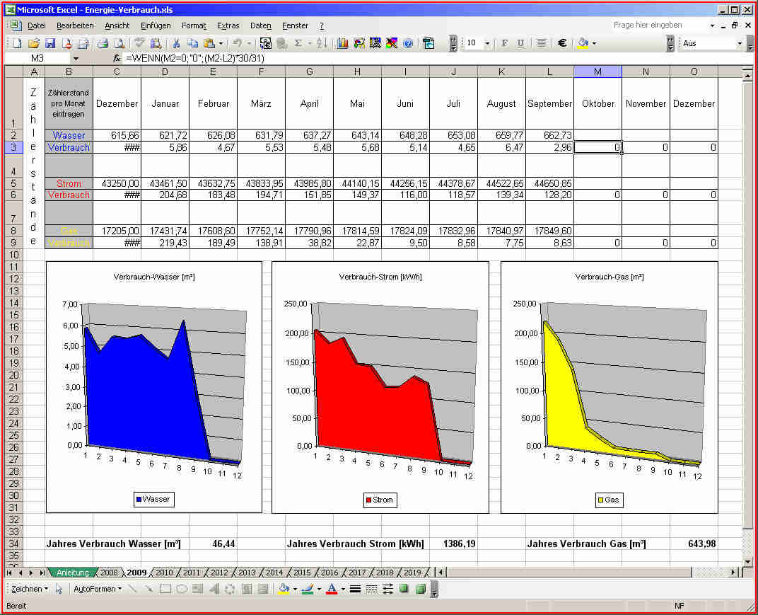
Task: Open the Einfügen menu
Action: (x=156, y=25)
